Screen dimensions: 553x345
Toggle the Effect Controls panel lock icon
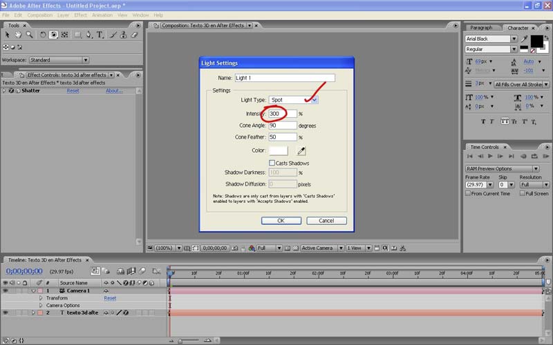[x=22, y=75]
